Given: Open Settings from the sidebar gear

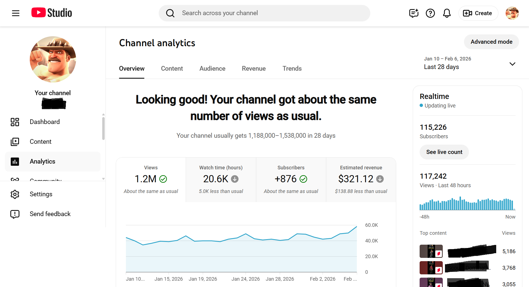Looking at the screenshot, I should pos(15,194).
